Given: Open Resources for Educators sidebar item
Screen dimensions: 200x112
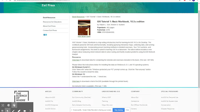Looking at the screenshot, I should click(52, 22).
